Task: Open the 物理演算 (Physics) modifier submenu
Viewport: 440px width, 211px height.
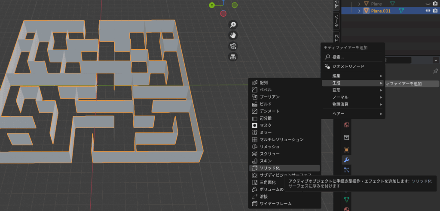Action: (353, 104)
